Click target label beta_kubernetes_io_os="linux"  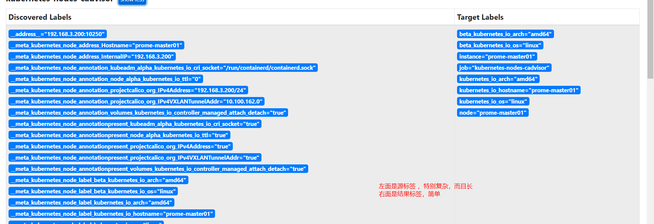point(500,45)
